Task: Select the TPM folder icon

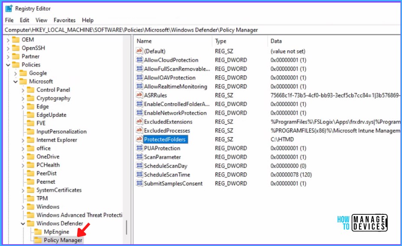Action: point(31,198)
